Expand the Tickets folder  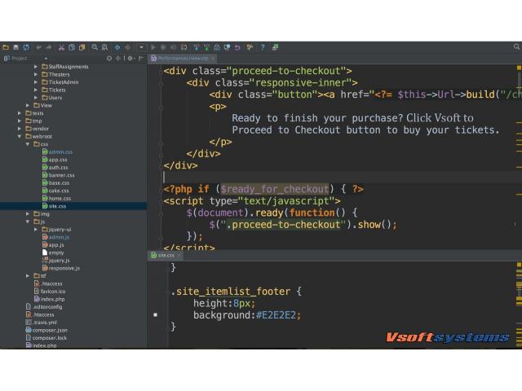[36, 90]
